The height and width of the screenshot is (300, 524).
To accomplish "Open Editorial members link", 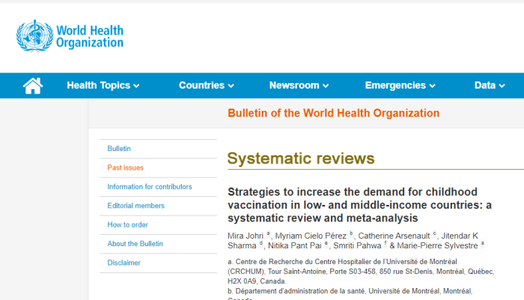I will tap(136, 206).
